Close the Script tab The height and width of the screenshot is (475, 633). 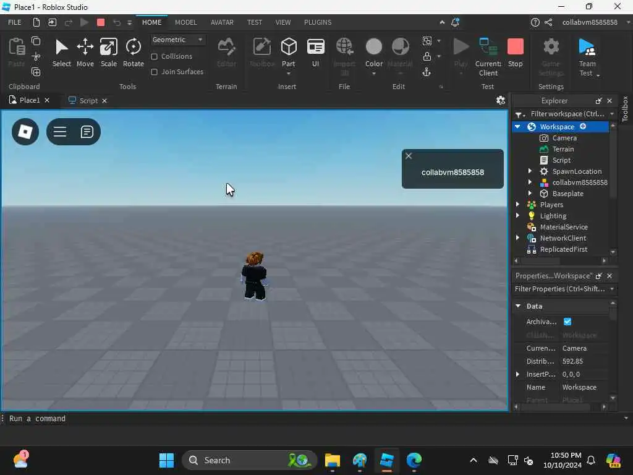point(104,101)
